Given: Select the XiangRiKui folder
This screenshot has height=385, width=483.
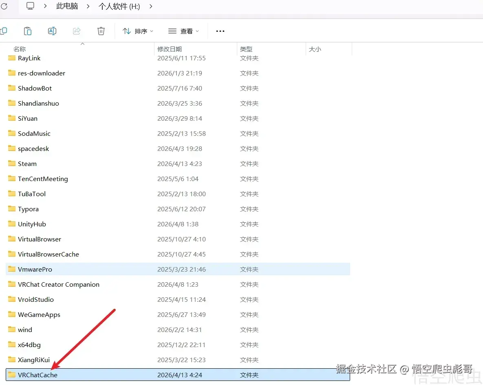Looking at the screenshot, I should click(178, 360).
